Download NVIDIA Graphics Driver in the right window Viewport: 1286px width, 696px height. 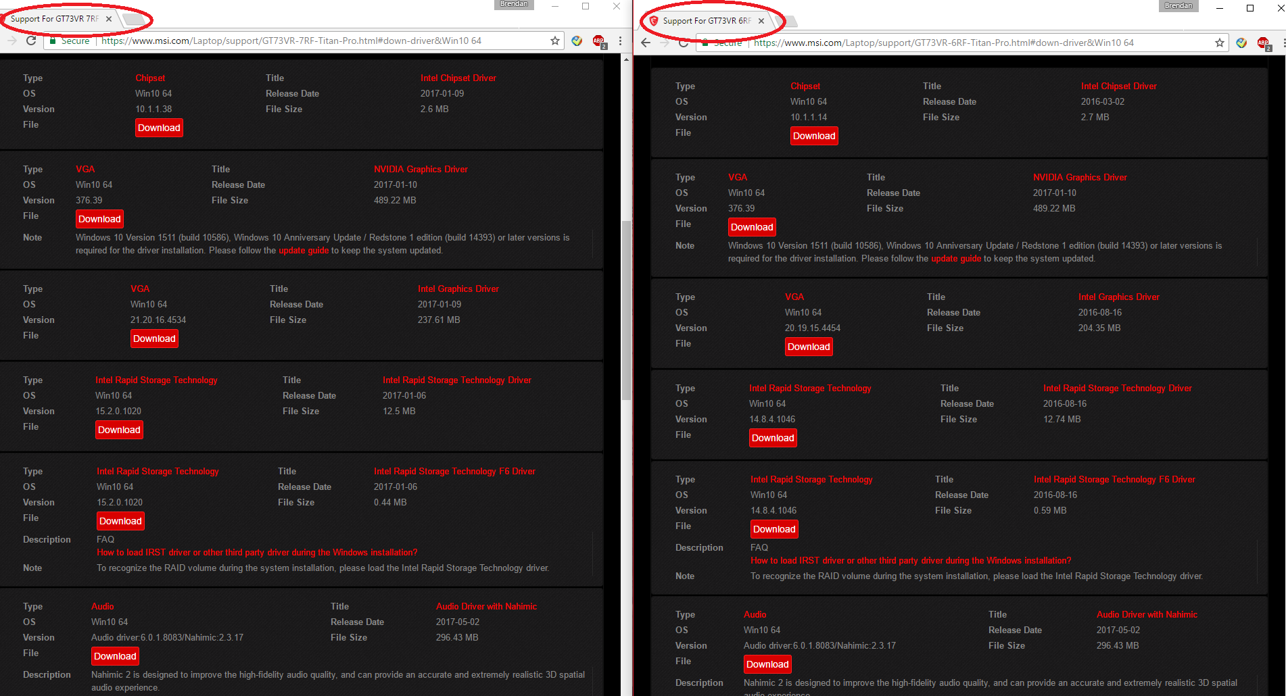752,227
